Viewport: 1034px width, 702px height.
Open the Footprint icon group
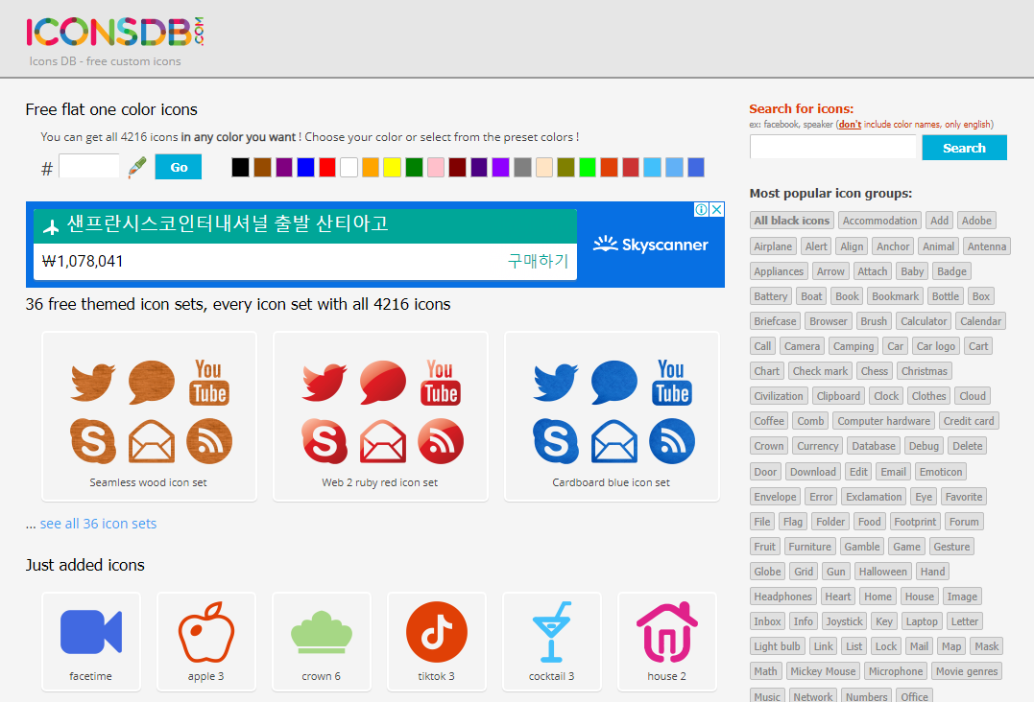click(915, 522)
